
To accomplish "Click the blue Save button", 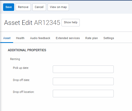I will (8, 7).
